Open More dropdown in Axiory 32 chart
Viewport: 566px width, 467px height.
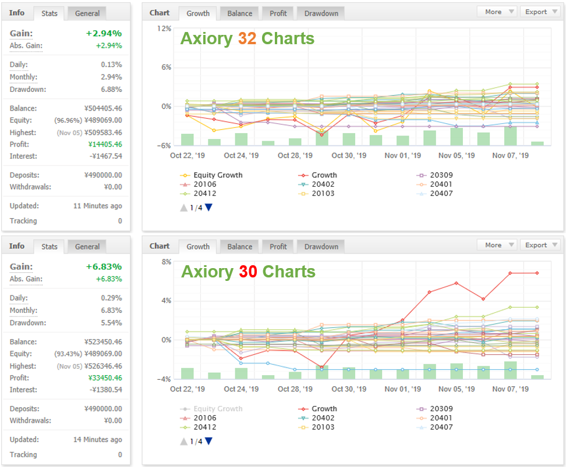click(x=497, y=12)
